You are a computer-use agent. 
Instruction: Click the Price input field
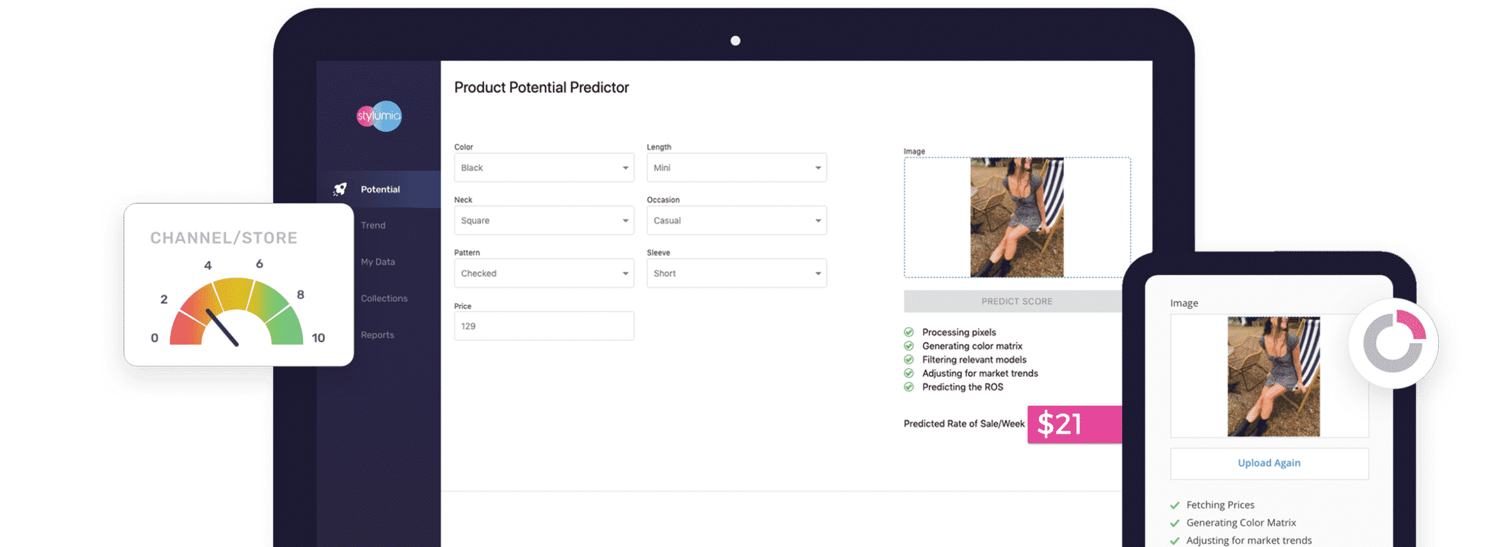(543, 326)
